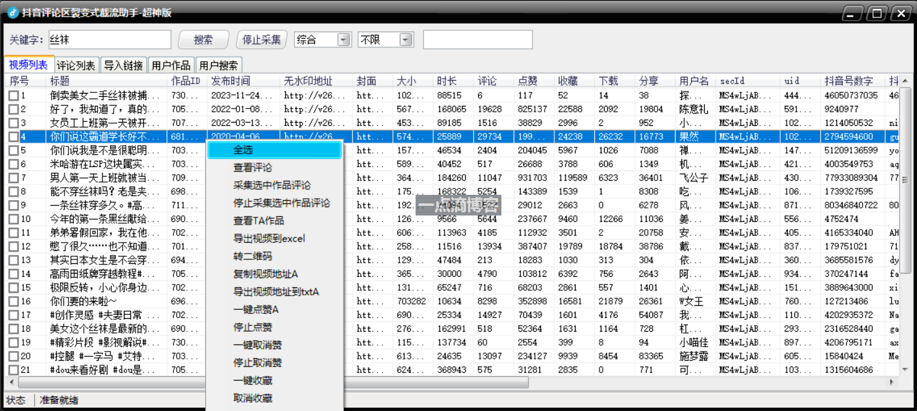Click the 分享 column header
Viewport: 917px width, 411px height.
656,81
